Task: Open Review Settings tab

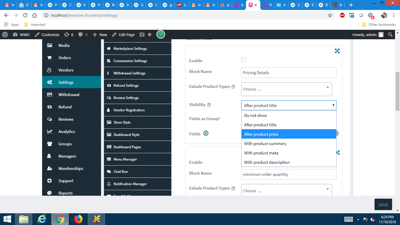Action: click(138, 98)
